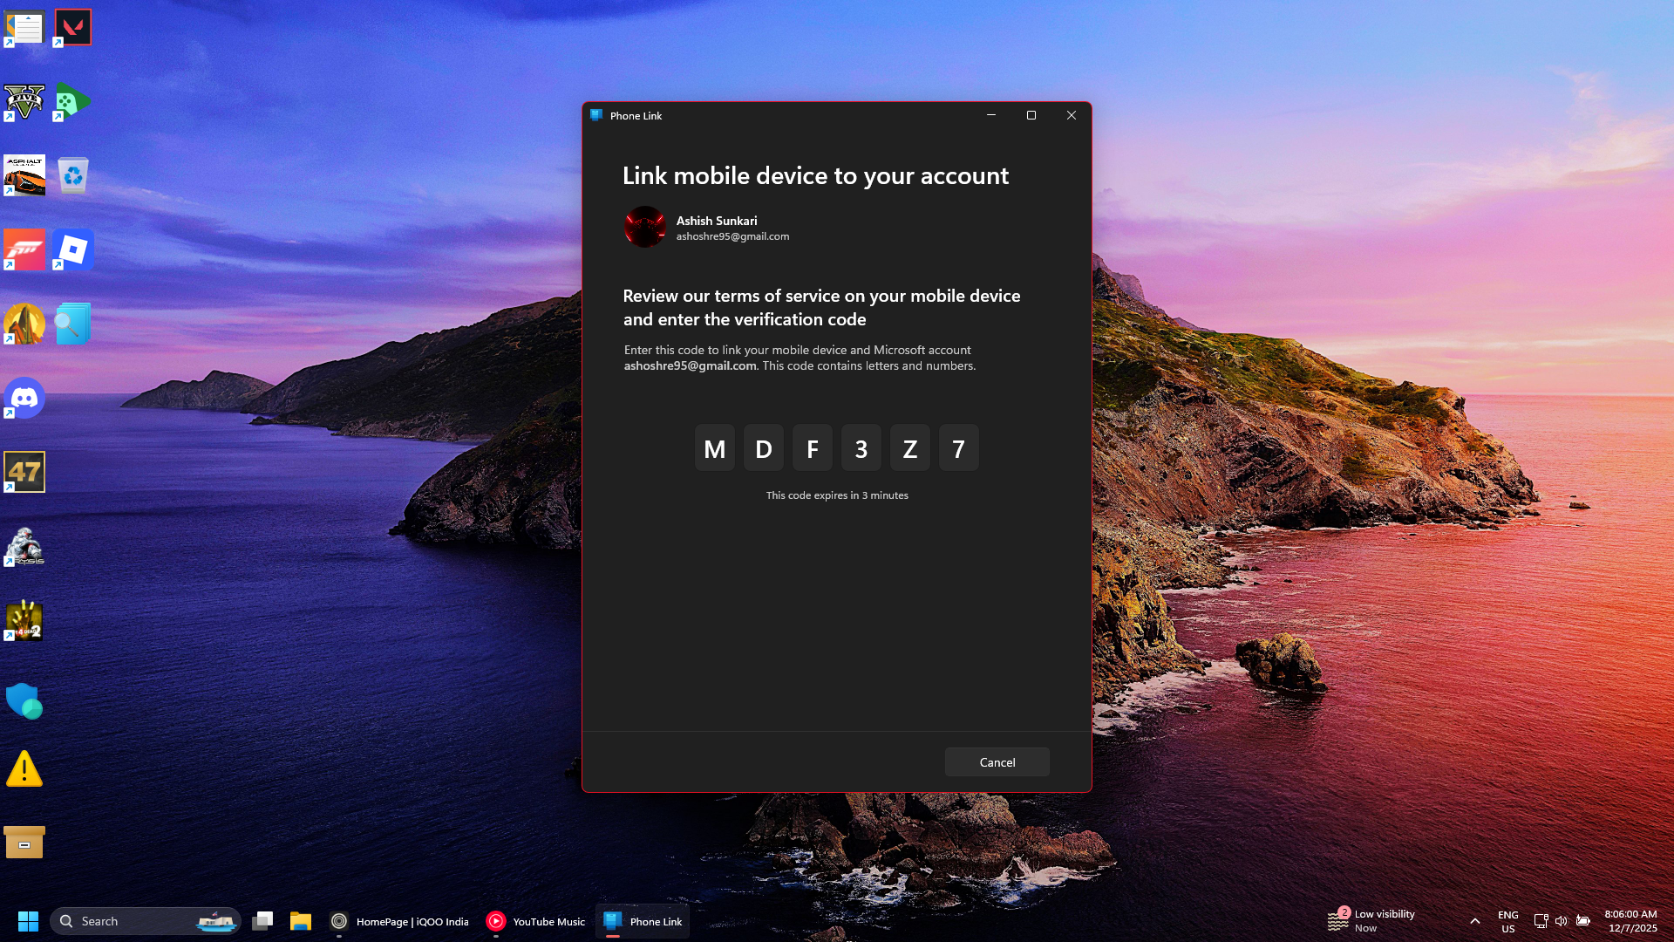
Task: Click Ashish Sunkari profile picture
Action: coord(645,227)
